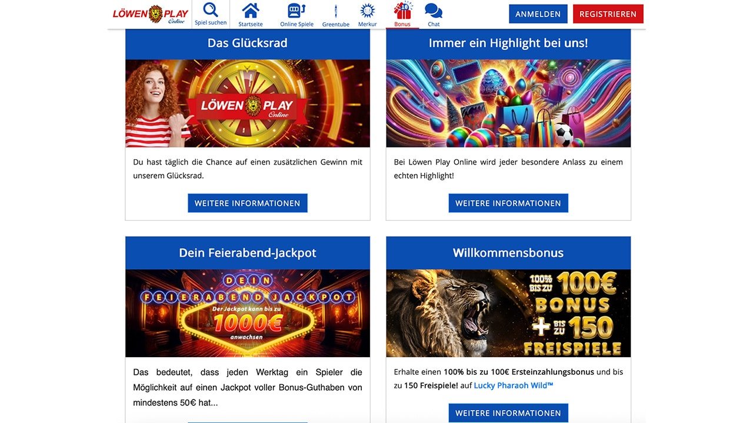Image resolution: width=753 pixels, height=423 pixels.
Task: Open Online Spiele via its arcade icon
Action: click(x=296, y=9)
